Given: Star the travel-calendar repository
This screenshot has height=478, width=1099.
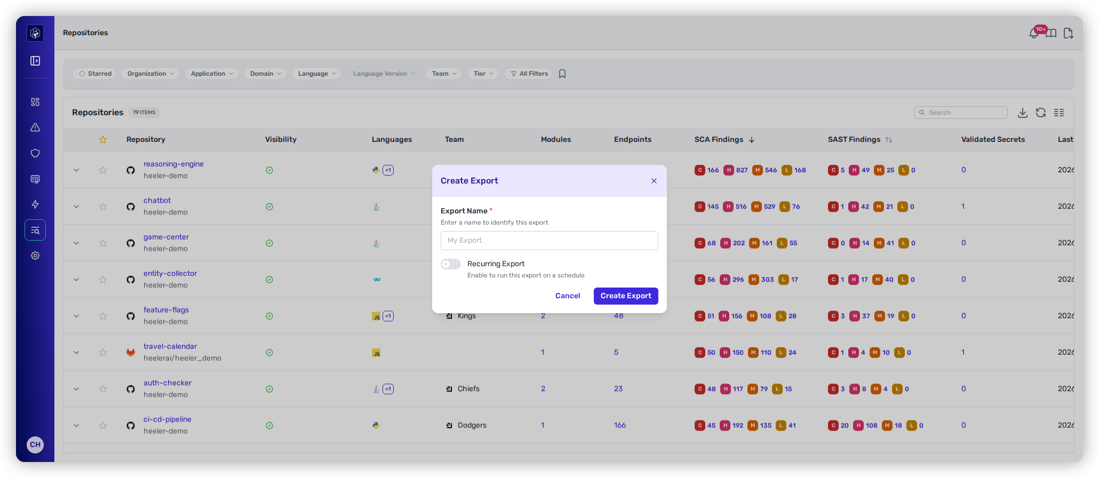Looking at the screenshot, I should click(x=103, y=353).
